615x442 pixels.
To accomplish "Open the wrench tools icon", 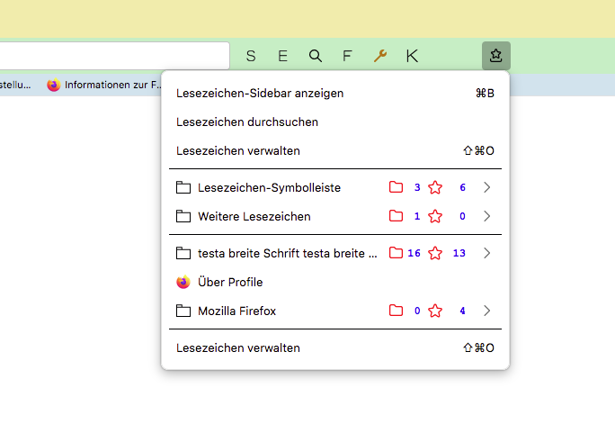I will tap(379, 56).
